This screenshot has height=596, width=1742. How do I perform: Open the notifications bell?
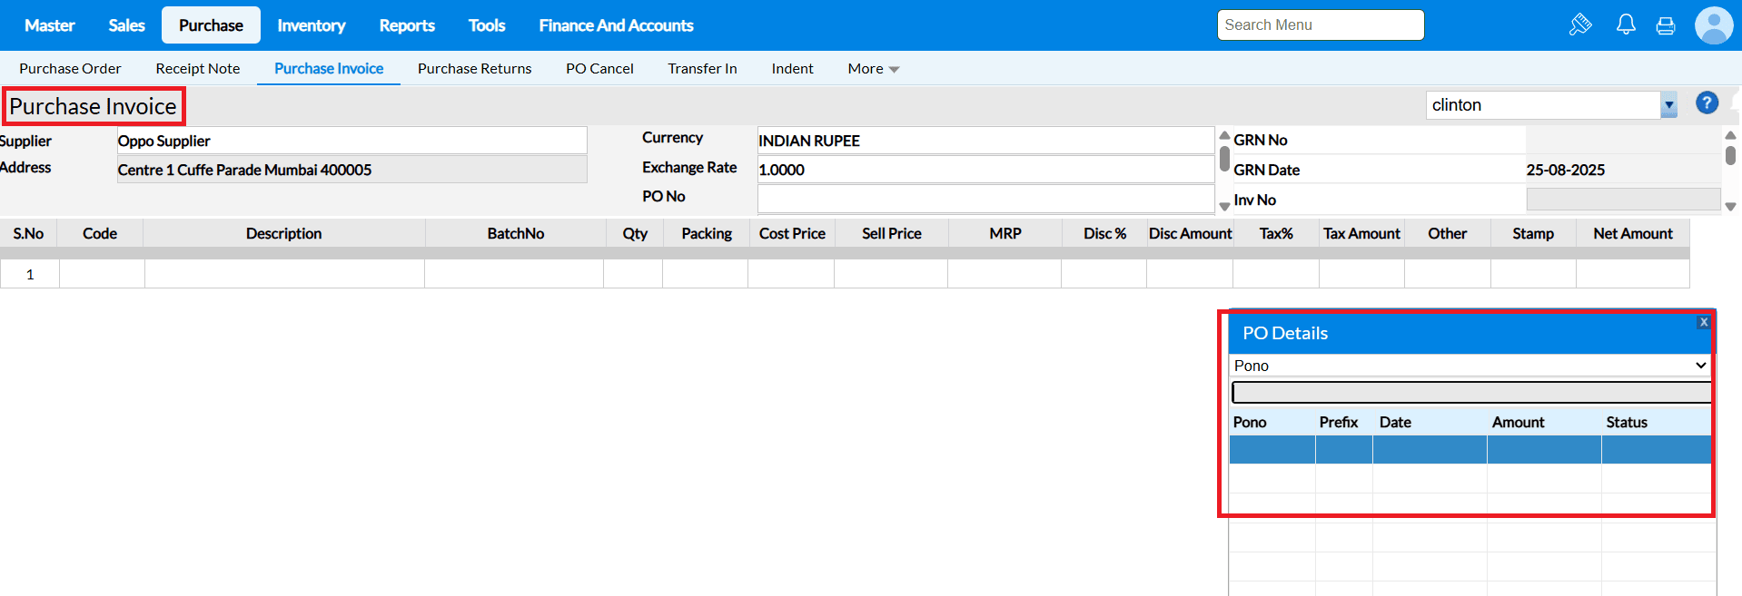click(1626, 24)
